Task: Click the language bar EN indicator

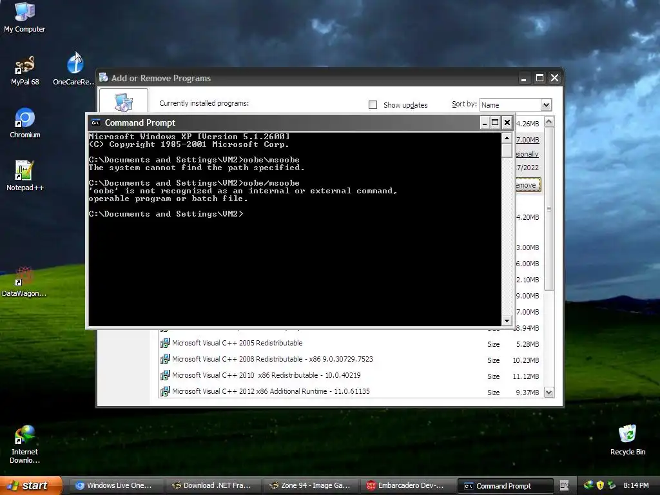Action: click(564, 486)
